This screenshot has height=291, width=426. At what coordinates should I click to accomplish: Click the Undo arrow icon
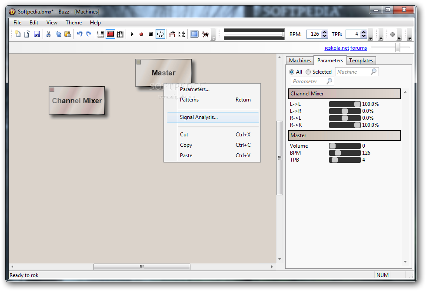[x=80, y=34]
